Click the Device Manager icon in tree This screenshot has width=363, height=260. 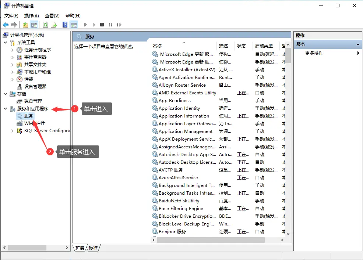click(20, 87)
